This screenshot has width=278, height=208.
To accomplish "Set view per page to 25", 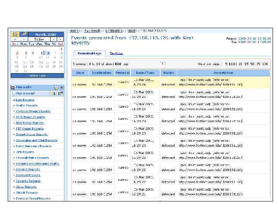I will (x=246, y=64).
